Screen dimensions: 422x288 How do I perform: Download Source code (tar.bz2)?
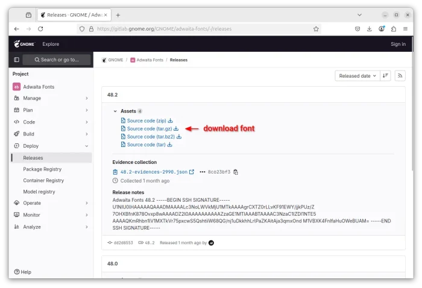[x=151, y=137]
